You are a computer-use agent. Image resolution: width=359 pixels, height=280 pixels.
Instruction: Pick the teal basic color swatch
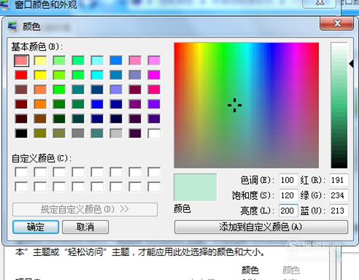click(78, 90)
